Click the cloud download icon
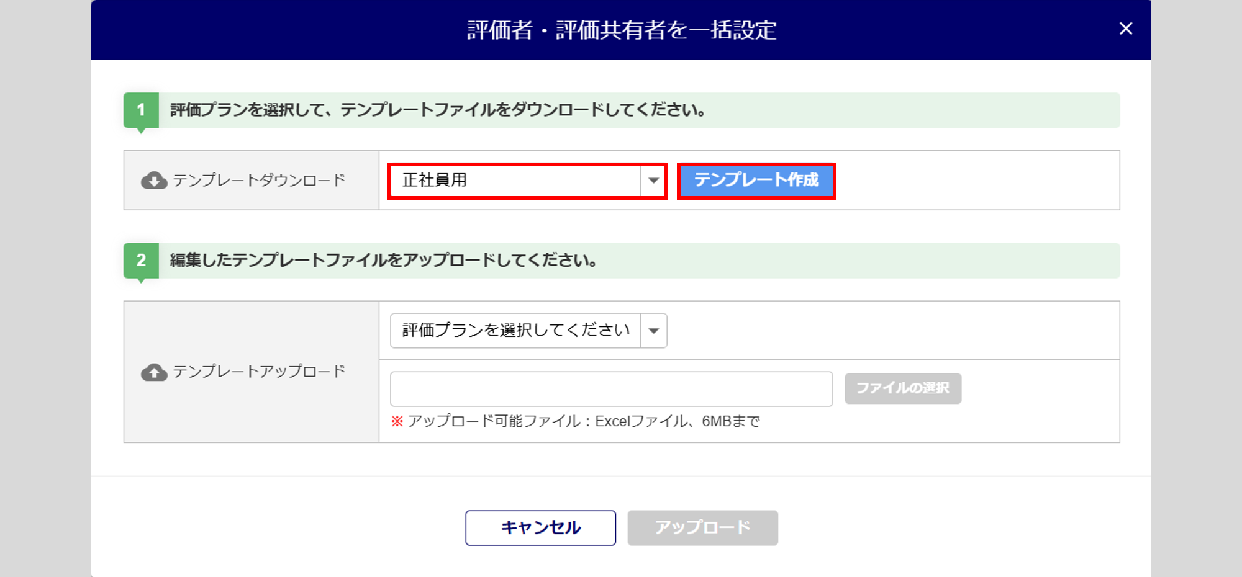 154,181
